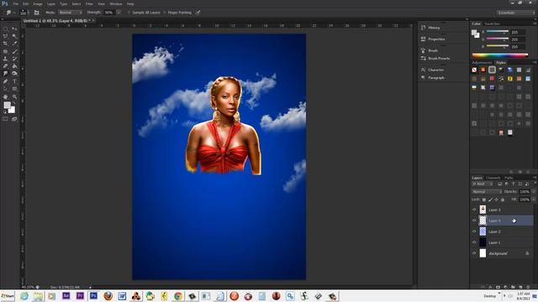Image resolution: width=538 pixels, height=302 pixels.
Task: Open the layer Kind filter dropdown
Action: click(483, 185)
